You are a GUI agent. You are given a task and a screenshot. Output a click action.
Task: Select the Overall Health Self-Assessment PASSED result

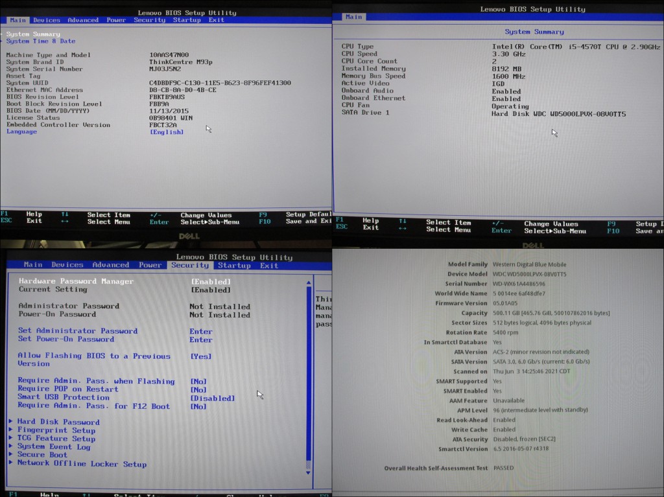[503, 468]
